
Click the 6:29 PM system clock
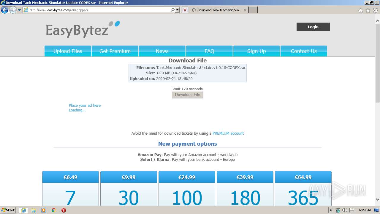pos(365,210)
